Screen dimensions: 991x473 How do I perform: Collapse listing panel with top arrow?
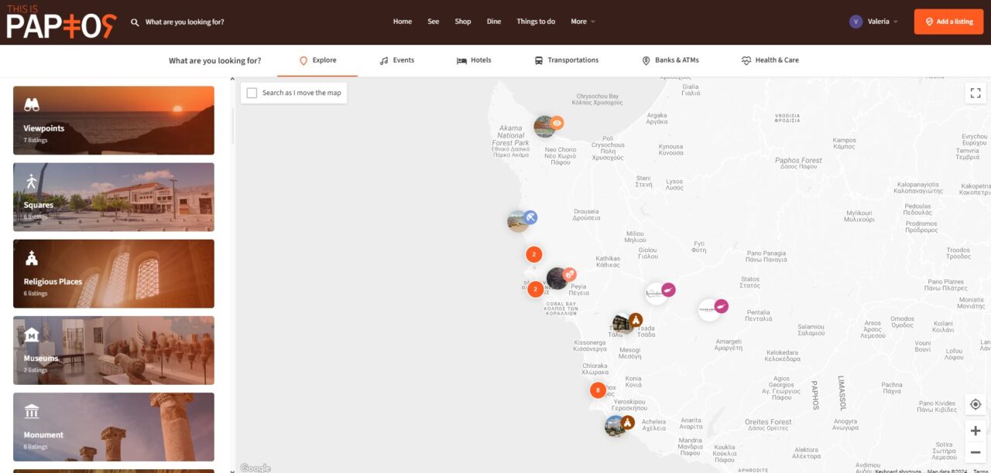pos(233,79)
